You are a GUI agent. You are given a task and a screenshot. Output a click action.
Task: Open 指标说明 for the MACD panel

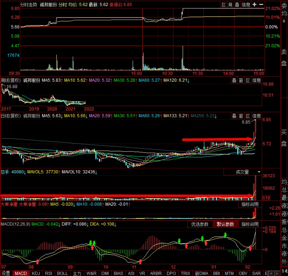click(x=250, y=224)
